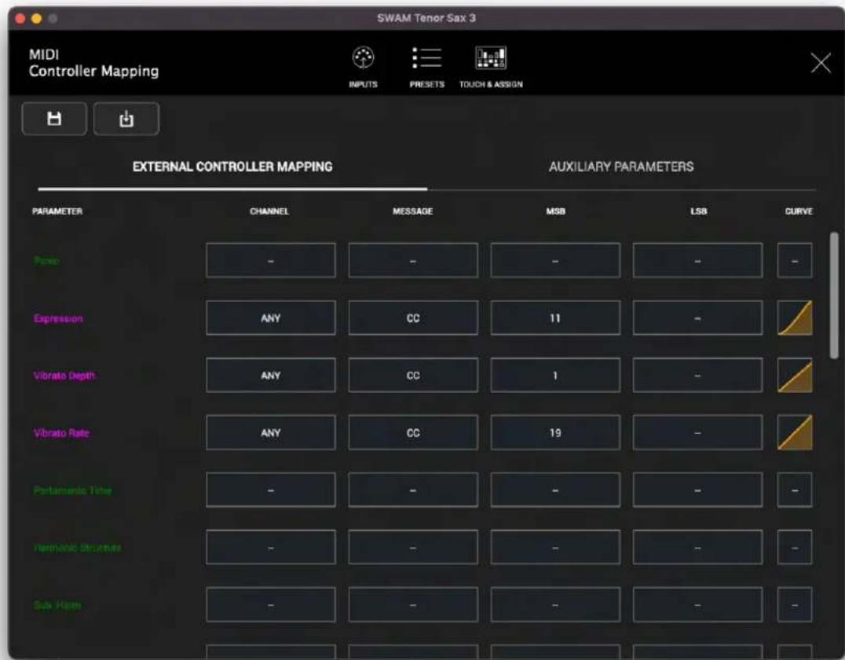Load a mapping using the import icon

coord(126,119)
